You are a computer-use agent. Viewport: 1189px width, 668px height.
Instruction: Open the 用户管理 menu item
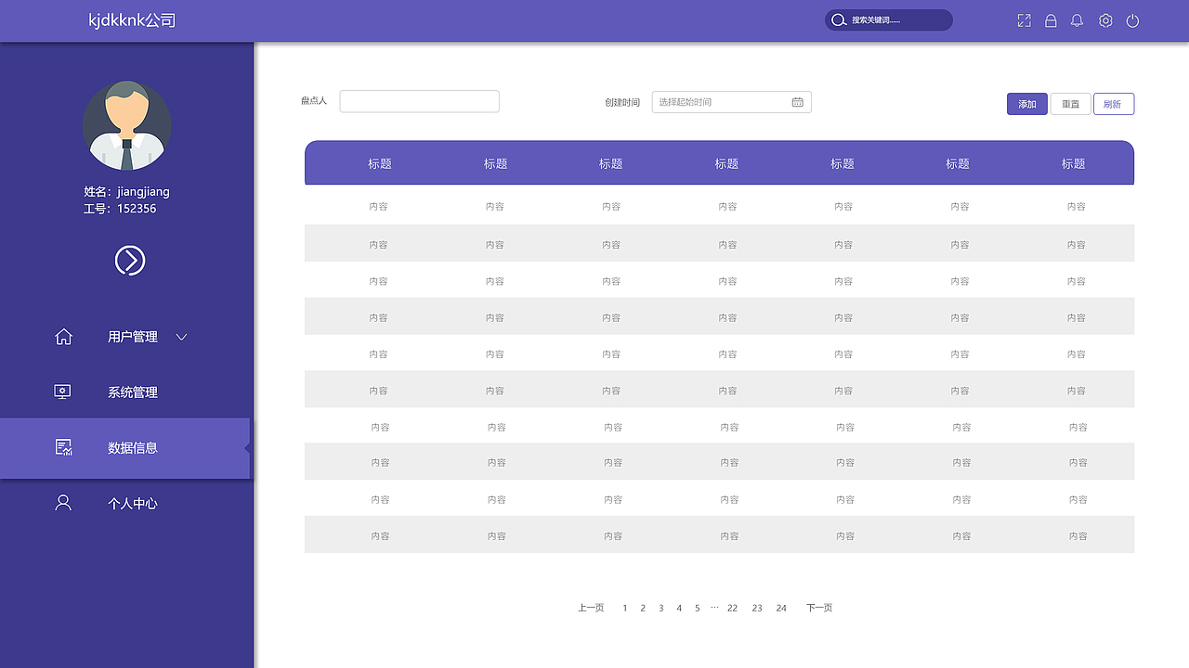pos(133,337)
